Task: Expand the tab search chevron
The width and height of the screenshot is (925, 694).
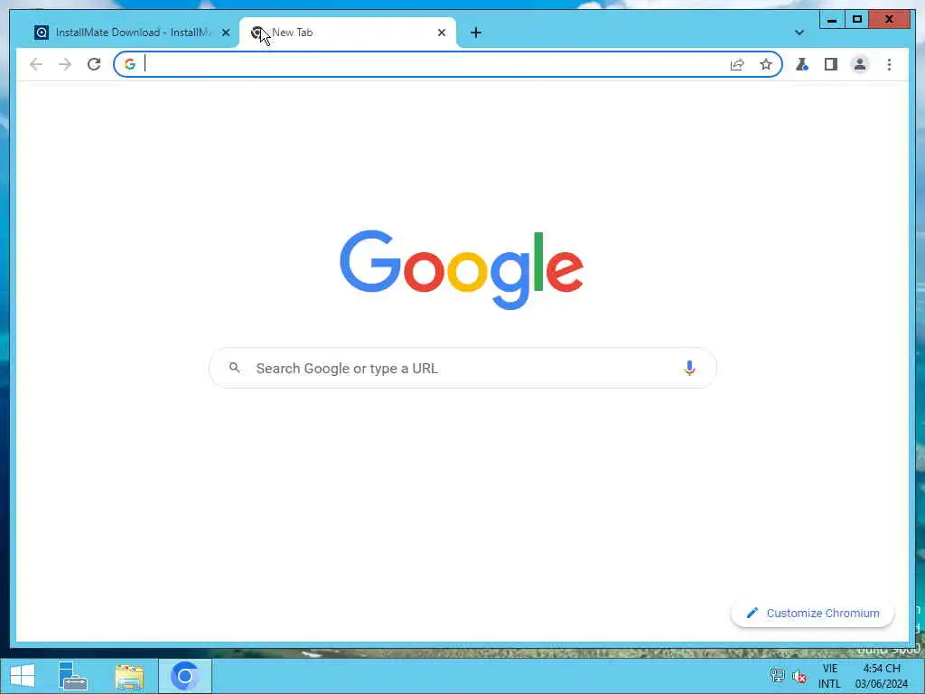Action: 799,33
